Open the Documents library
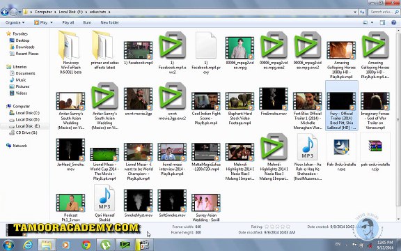This screenshot has width=401, height=251. click(x=22, y=73)
